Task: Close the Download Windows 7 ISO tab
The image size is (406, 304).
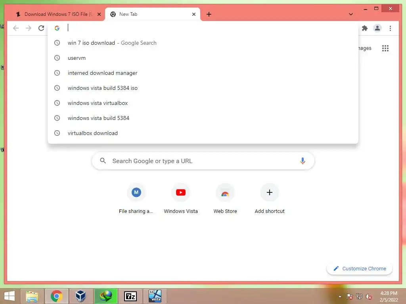Action: (99, 14)
